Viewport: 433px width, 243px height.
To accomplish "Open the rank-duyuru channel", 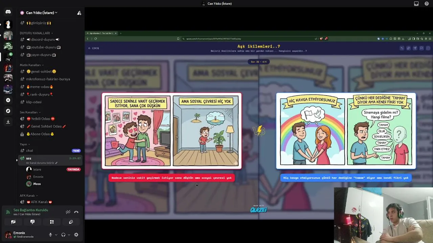I will (50, 94).
